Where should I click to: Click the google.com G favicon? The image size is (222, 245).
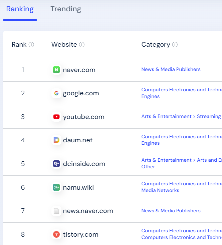coord(56,93)
